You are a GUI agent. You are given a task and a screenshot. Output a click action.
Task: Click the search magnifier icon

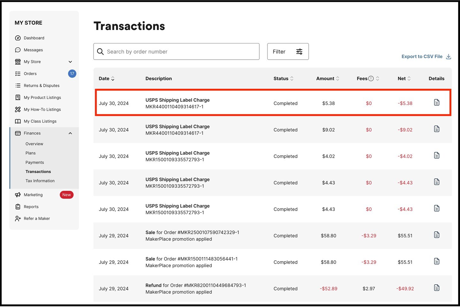click(x=100, y=51)
